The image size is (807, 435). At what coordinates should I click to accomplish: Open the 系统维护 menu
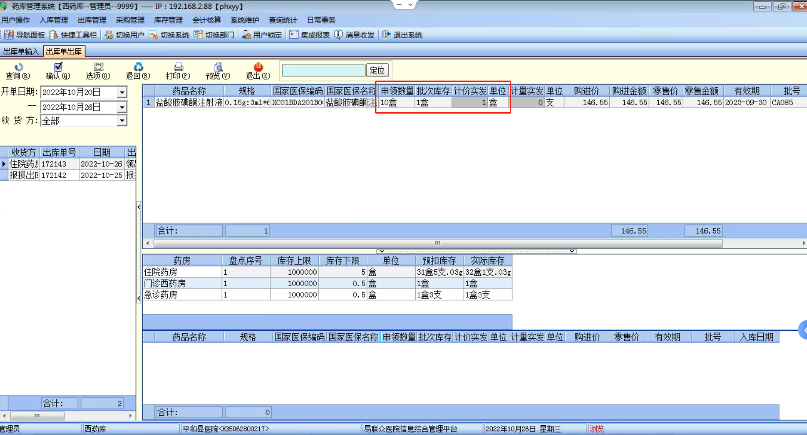[x=245, y=20]
